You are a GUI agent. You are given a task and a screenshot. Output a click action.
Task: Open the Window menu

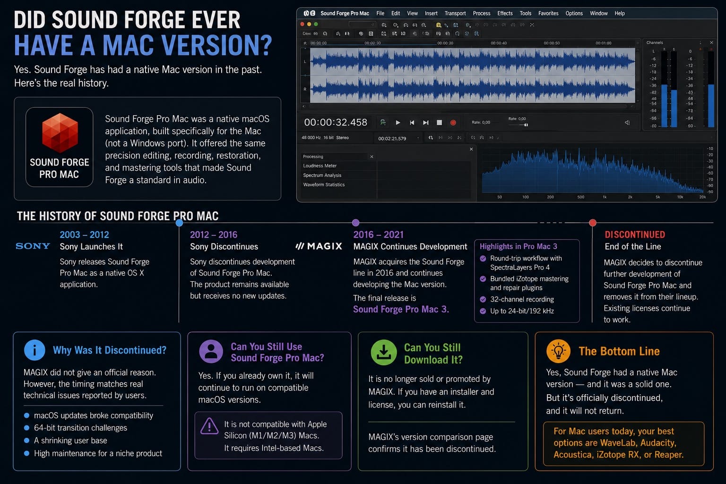tap(599, 13)
